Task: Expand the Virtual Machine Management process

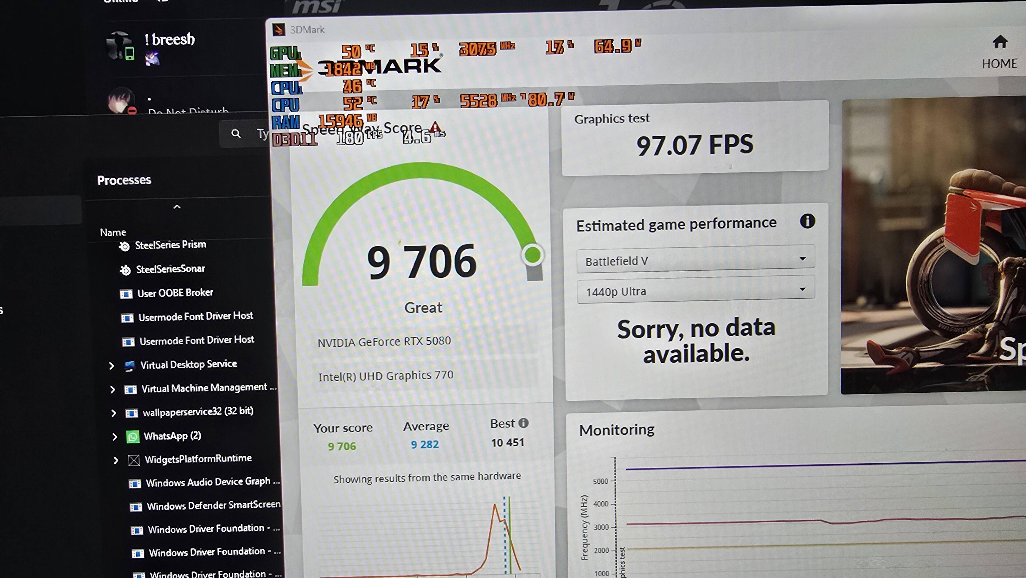Action: point(113,390)
